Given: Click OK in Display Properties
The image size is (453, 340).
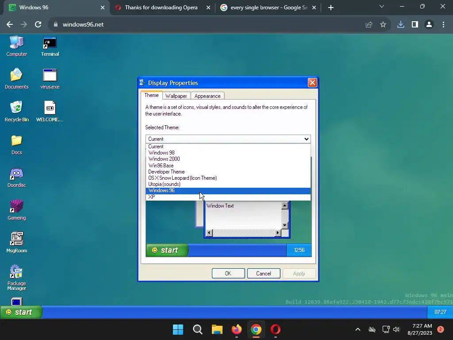Looking at the screenshot, I should pyautogui.click(x=228, y=274).
